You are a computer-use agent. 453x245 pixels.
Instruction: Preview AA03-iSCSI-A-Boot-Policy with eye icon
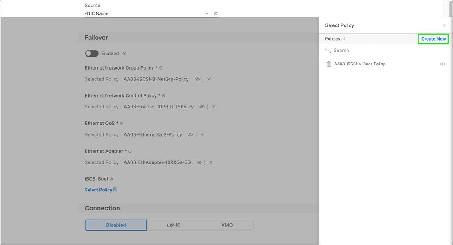[443, 64]
